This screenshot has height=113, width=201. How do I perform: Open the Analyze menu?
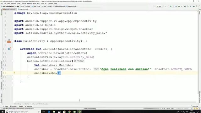point(24,3)
